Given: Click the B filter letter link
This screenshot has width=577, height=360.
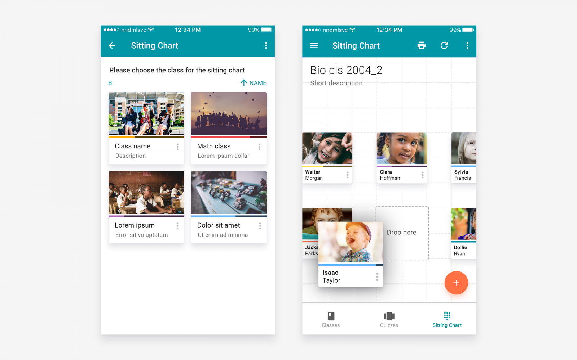Looking at the screenshot, I should [x=110, y=83].
